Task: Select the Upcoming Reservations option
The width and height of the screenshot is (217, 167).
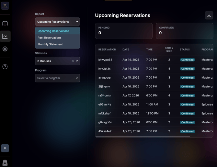Action: [53, 31]
